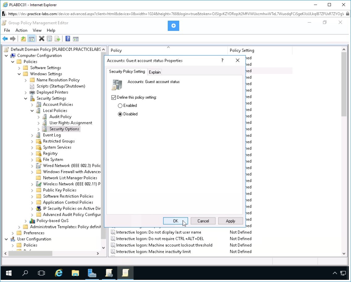Click the dialog's question-mark help button
The image size is (351, 282).
pyautogui.click(x=222, y=61)
